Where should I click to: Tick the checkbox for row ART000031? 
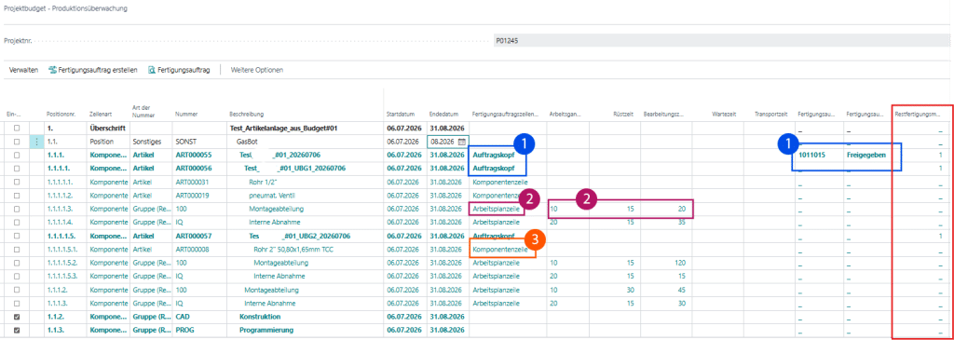(x=17, y=182)
